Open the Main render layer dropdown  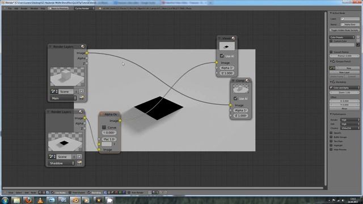point(64,98)
